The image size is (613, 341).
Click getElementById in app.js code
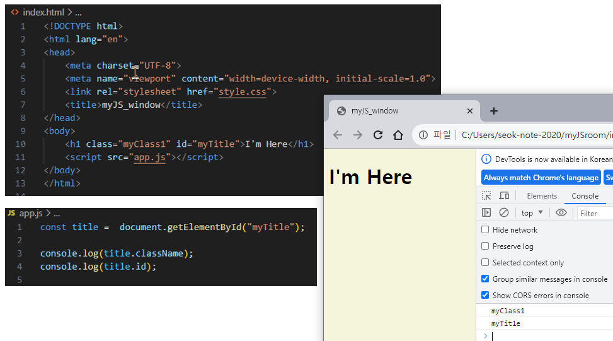[x=205, y=227]
